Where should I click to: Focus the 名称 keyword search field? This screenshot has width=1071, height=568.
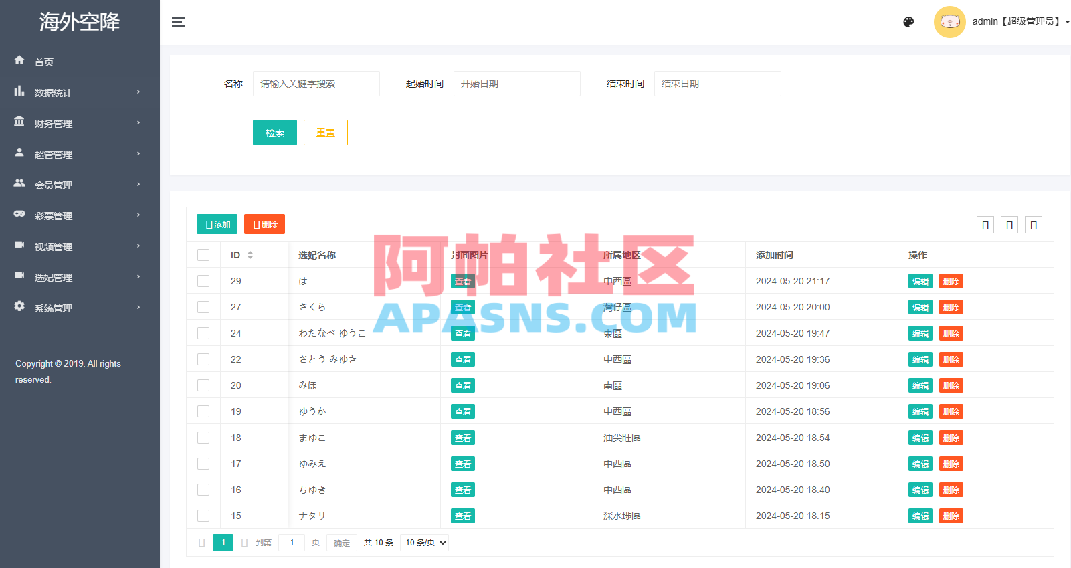[316, 84]
